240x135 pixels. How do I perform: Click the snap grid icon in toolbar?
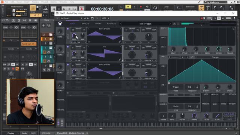pyautogui.click(x=33, y=8)
